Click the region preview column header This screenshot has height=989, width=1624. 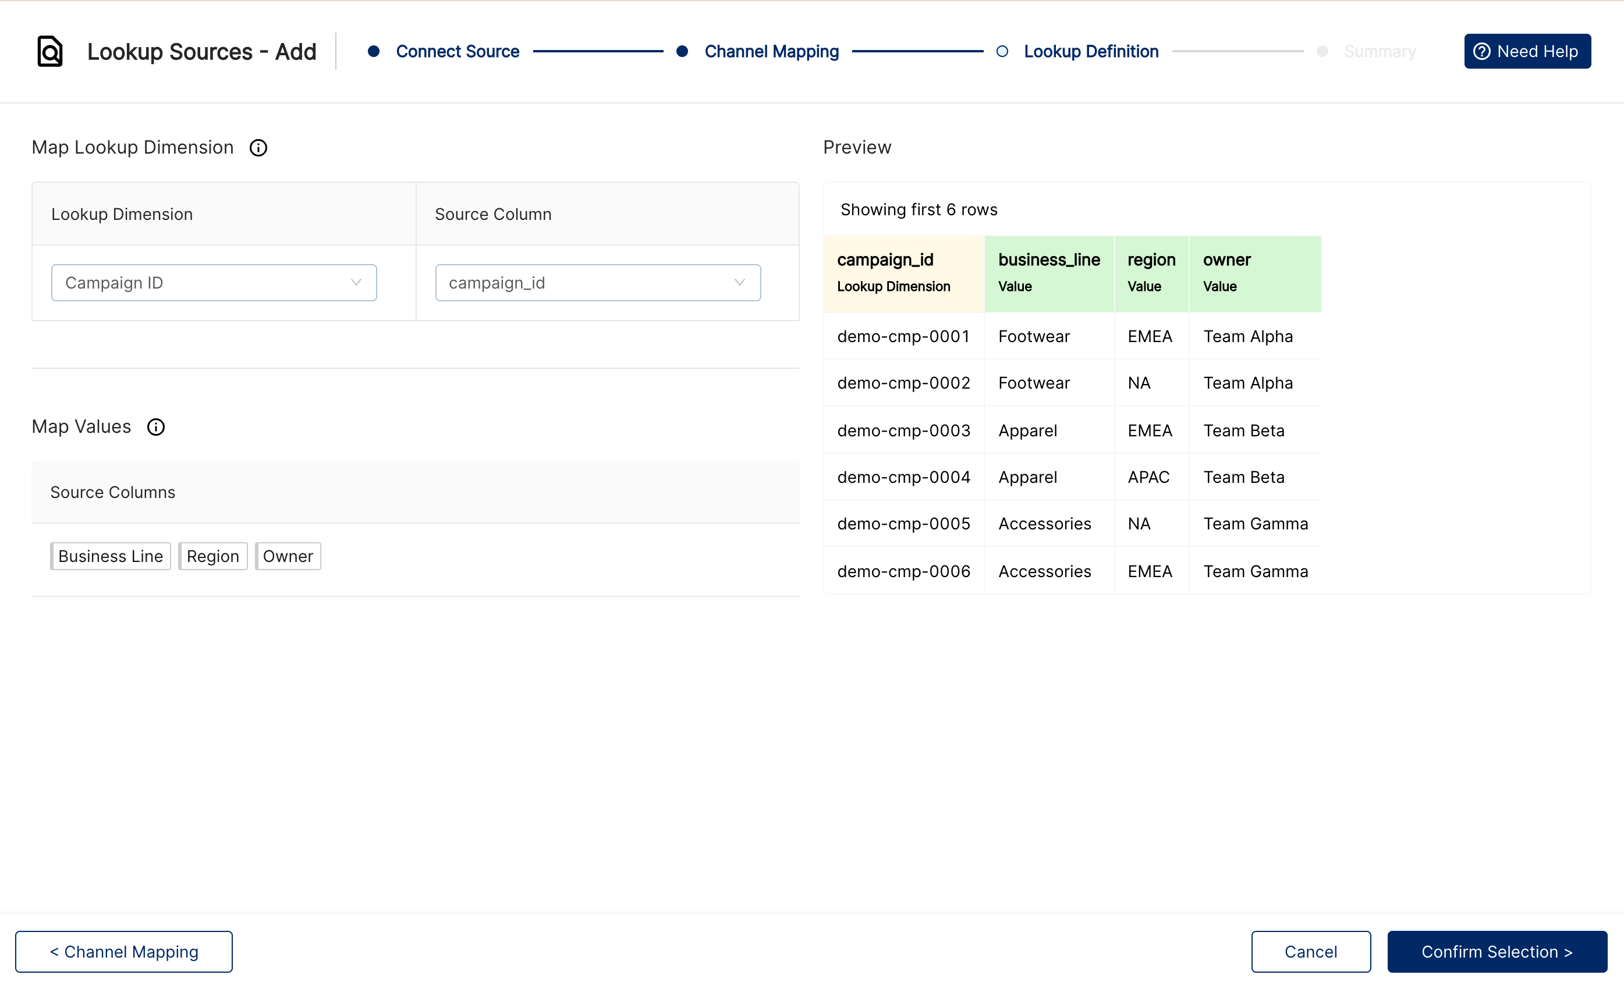1151,273
